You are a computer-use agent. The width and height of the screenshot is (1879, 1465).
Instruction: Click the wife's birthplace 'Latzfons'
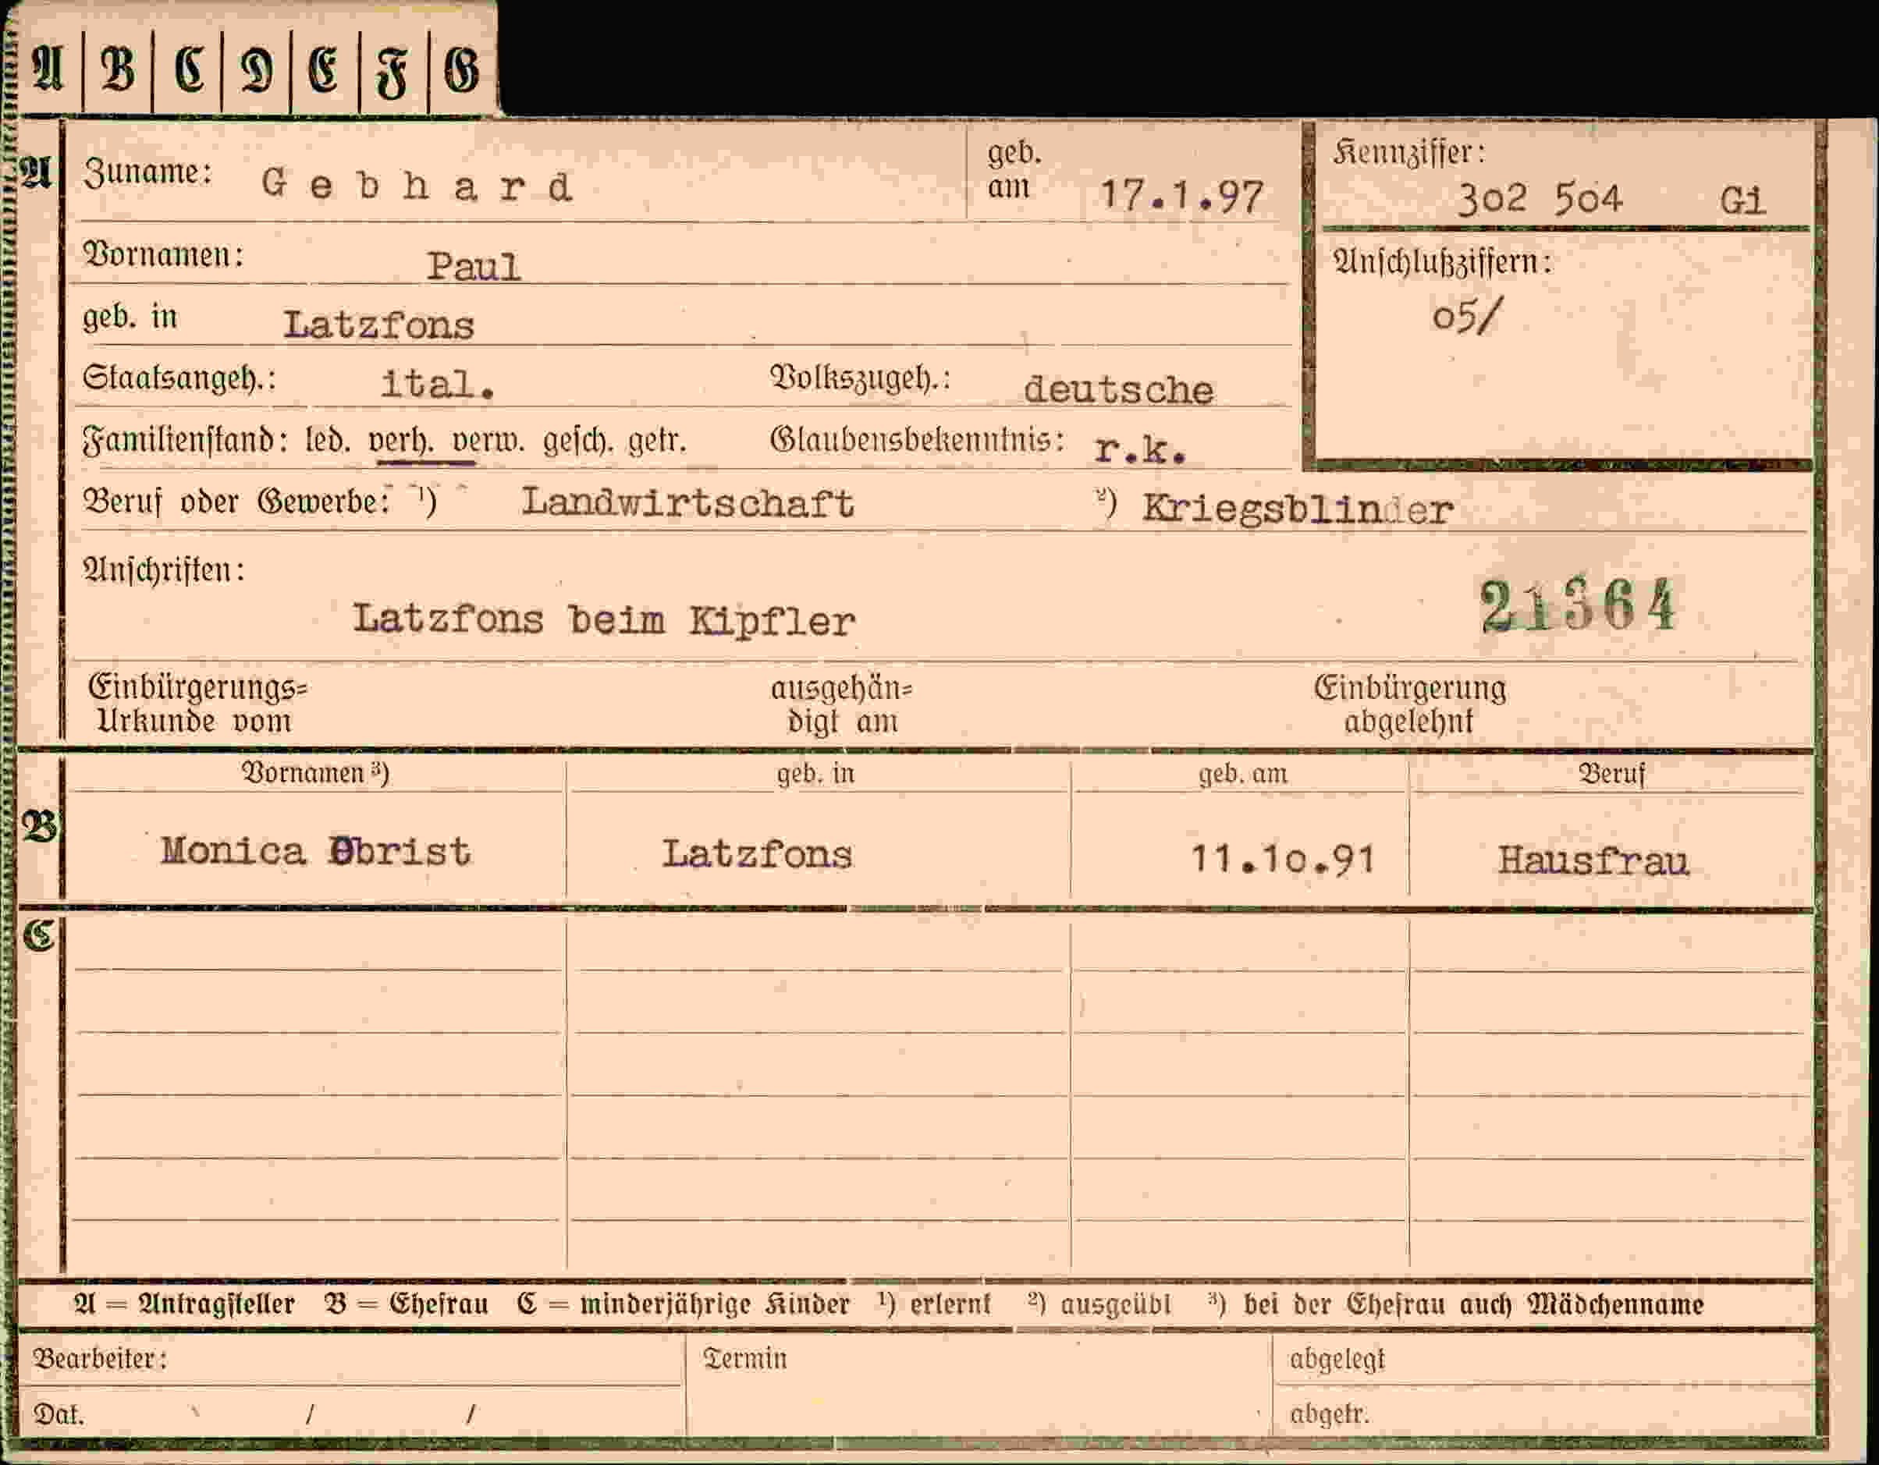click(x=757, y=854)
